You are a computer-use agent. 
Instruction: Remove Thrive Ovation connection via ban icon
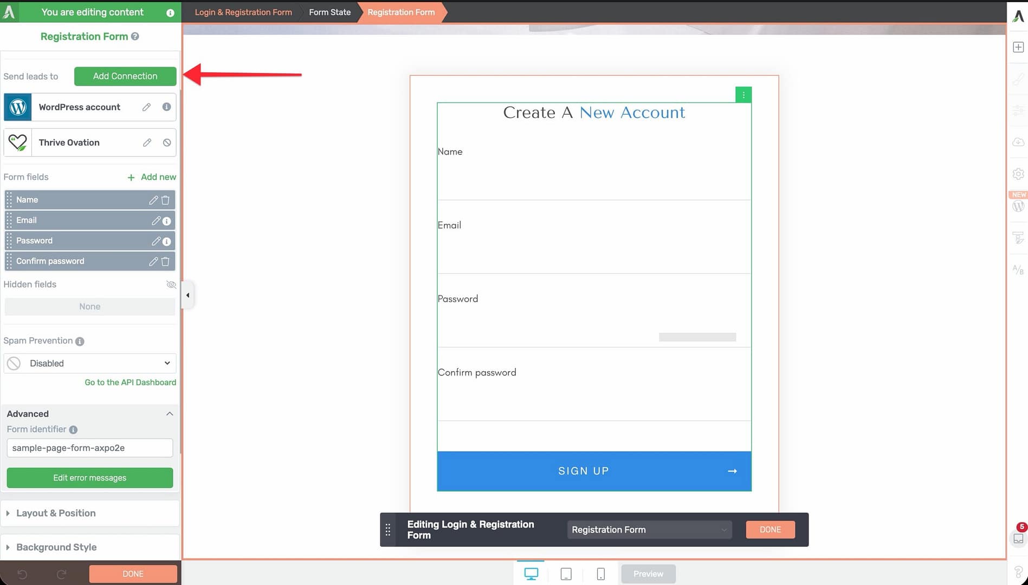tap(167, 142)
